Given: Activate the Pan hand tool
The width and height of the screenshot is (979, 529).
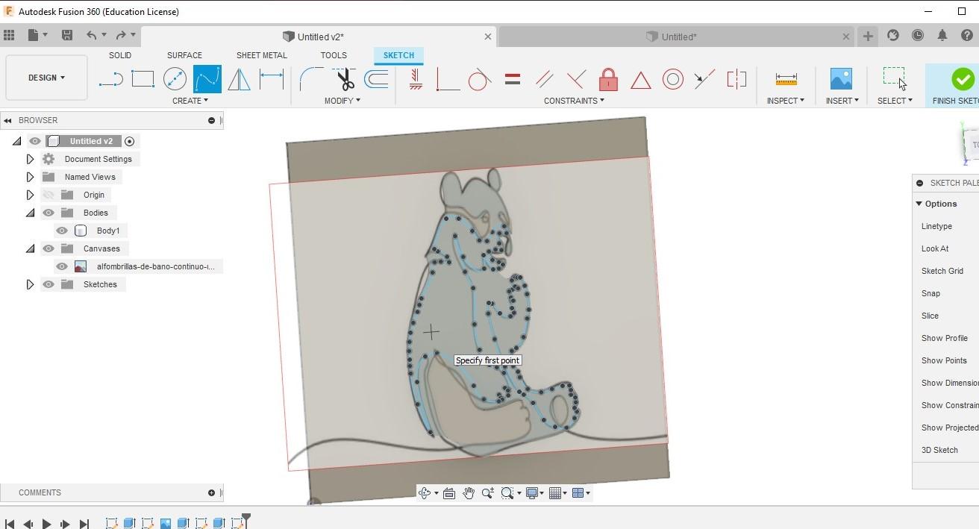Looking at the screenshot, I should [468, 492].
